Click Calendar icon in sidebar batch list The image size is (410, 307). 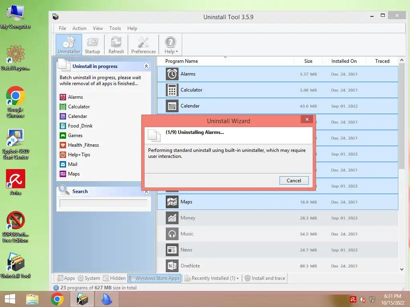tap(63, 116)
